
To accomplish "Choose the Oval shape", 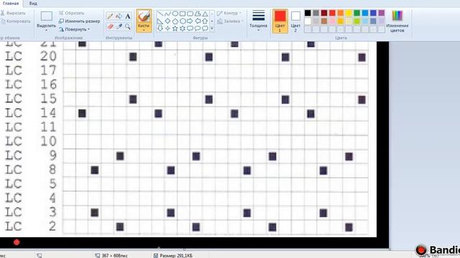I will tap(175, 14).
